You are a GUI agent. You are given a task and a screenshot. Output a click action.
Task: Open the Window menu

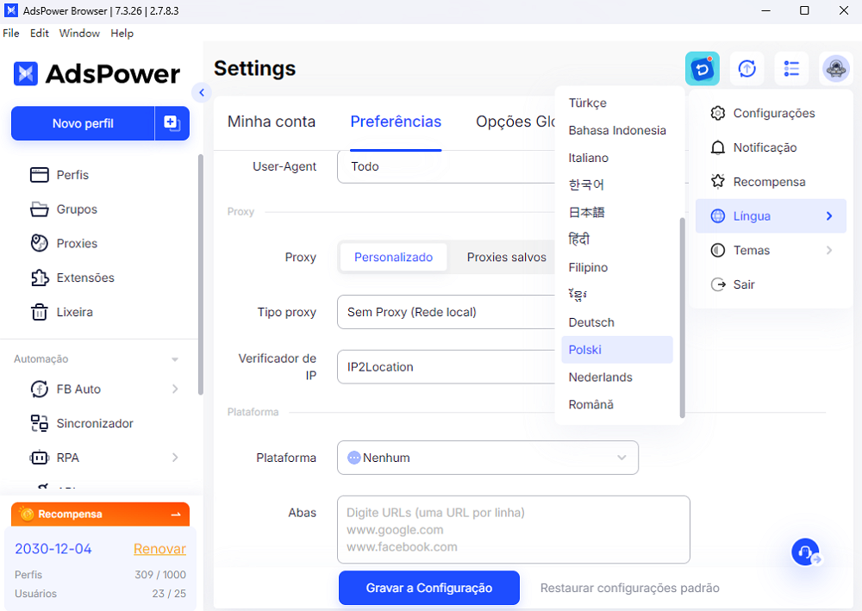[x=79, y=33]
